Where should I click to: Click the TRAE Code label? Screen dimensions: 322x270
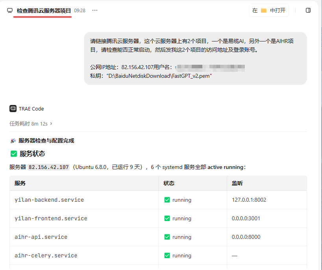click(x=31, y=109)
